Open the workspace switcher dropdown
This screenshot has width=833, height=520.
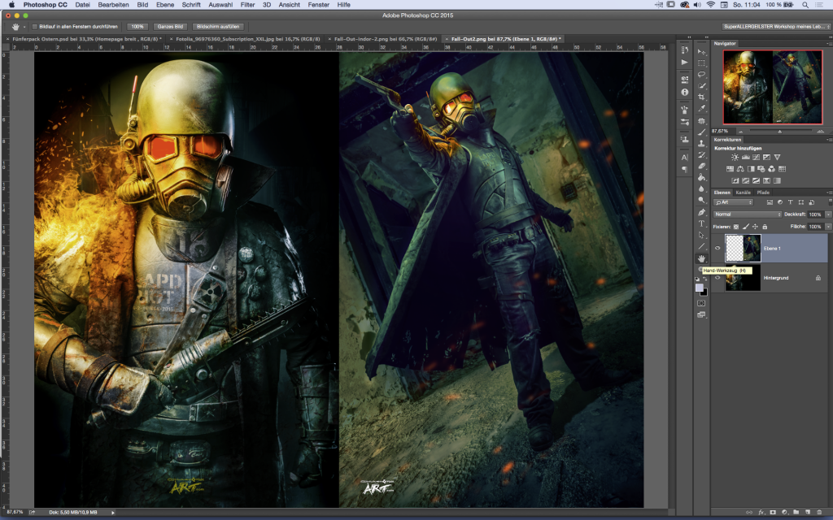775,27
